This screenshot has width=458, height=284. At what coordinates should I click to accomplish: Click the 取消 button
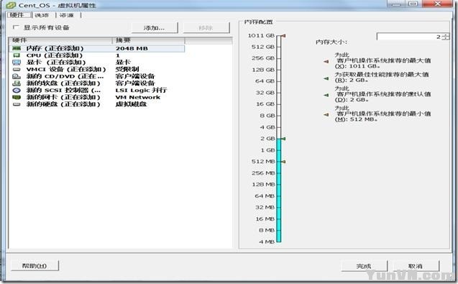click(416, 266)
